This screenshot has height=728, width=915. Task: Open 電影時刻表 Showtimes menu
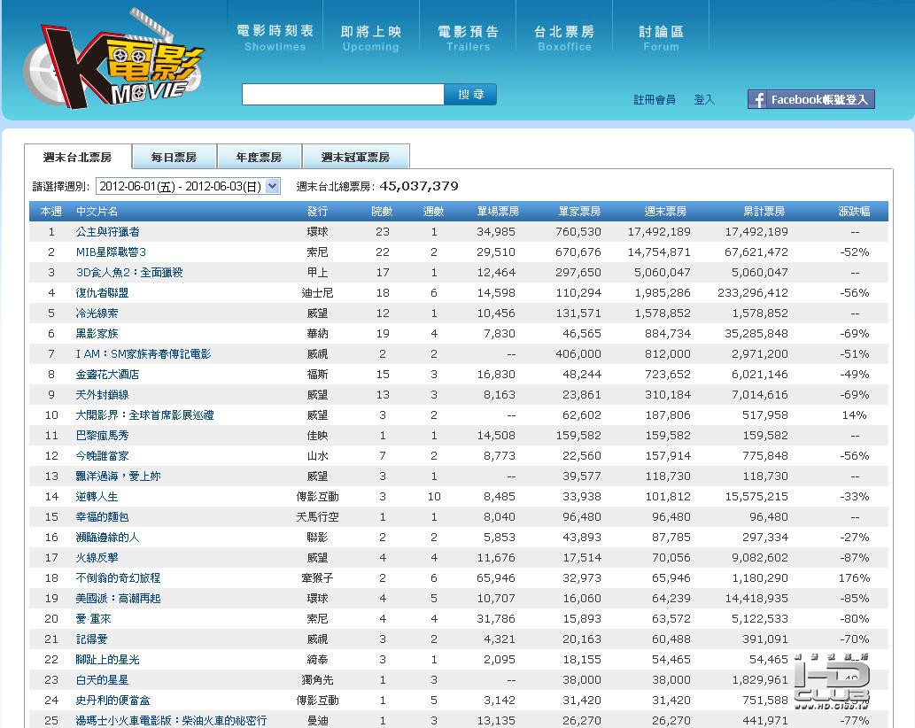coord(275,38)
